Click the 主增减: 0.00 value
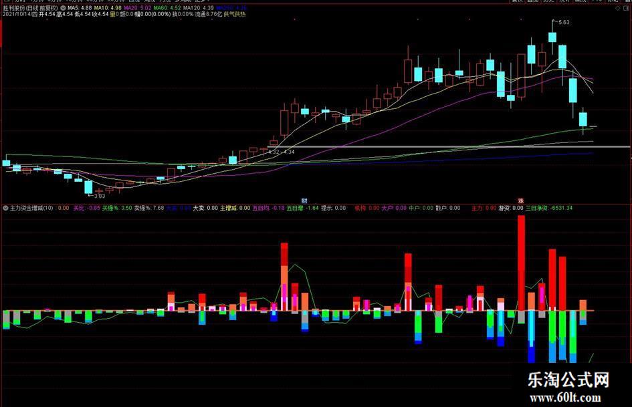The width and height of the screenshot is (632, 407). tap(235, 209)
